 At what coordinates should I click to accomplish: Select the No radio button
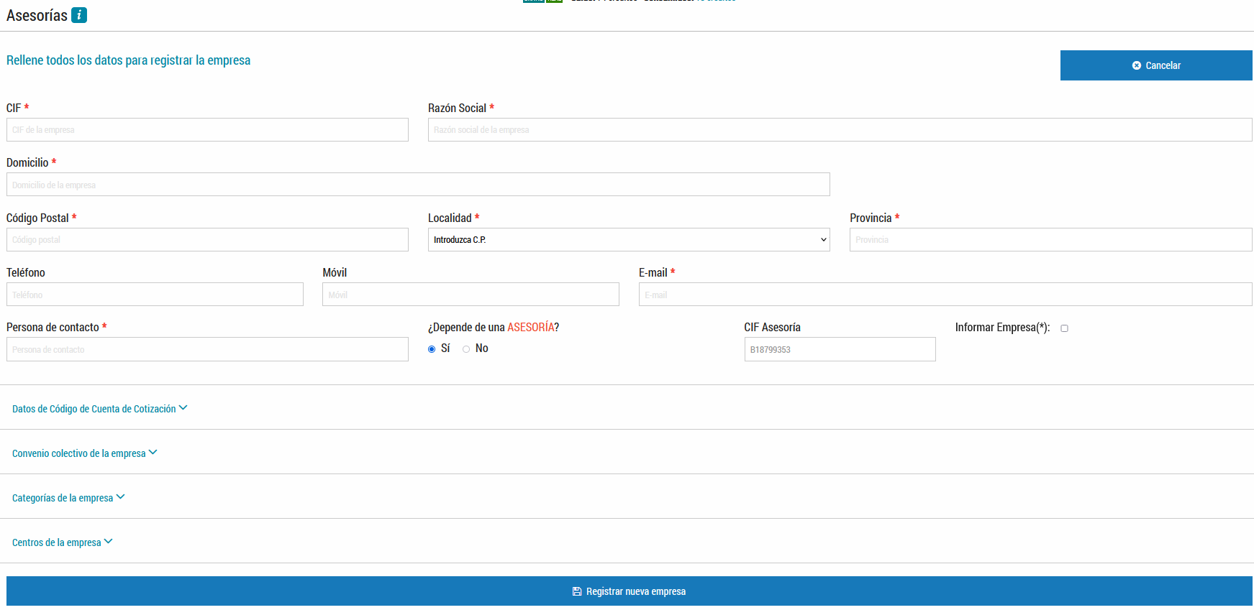466,349
